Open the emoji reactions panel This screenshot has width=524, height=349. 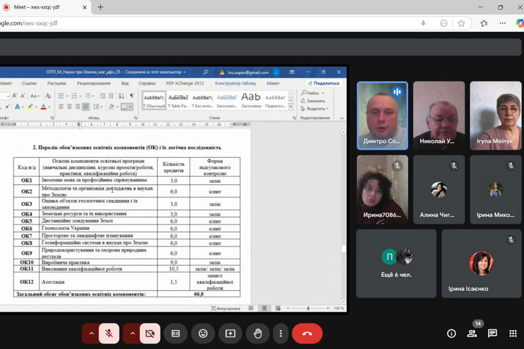[203, 333]
